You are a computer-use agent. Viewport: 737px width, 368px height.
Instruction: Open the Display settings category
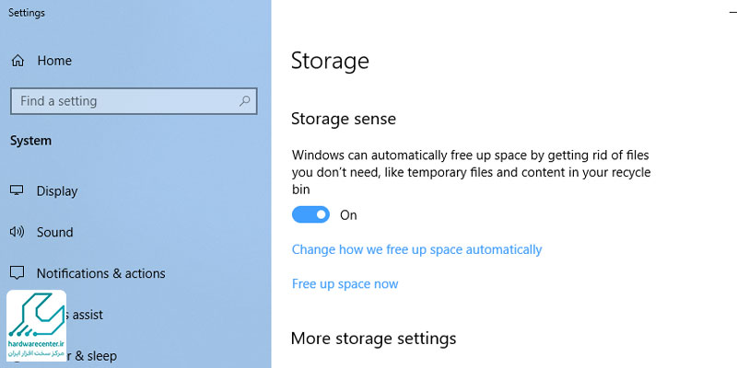tap(57, 191)
